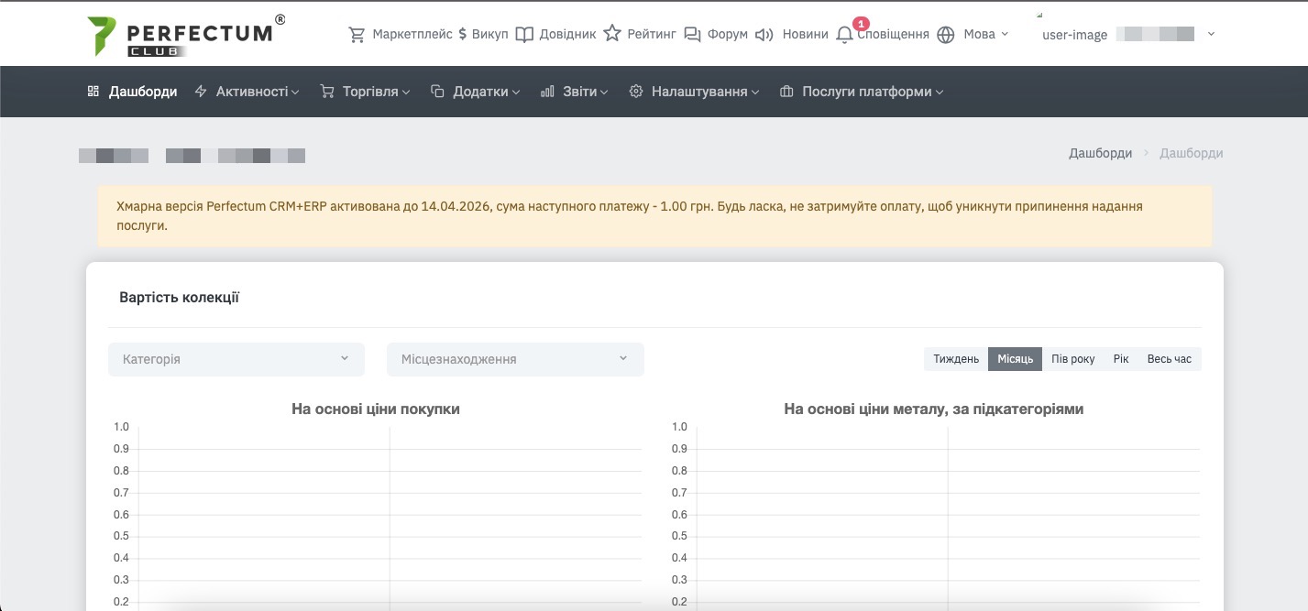Click the Дашборди breadcrumb link
The image size is (1308, 611).
coord(1100,153)
